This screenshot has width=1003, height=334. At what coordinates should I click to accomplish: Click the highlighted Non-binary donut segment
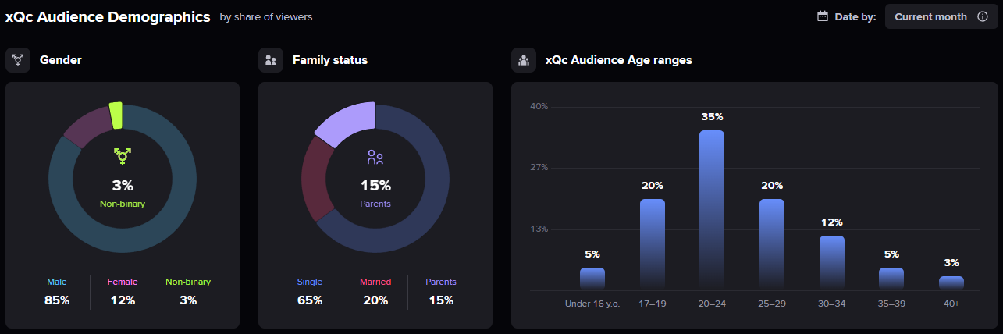click(x=116, y=115)
